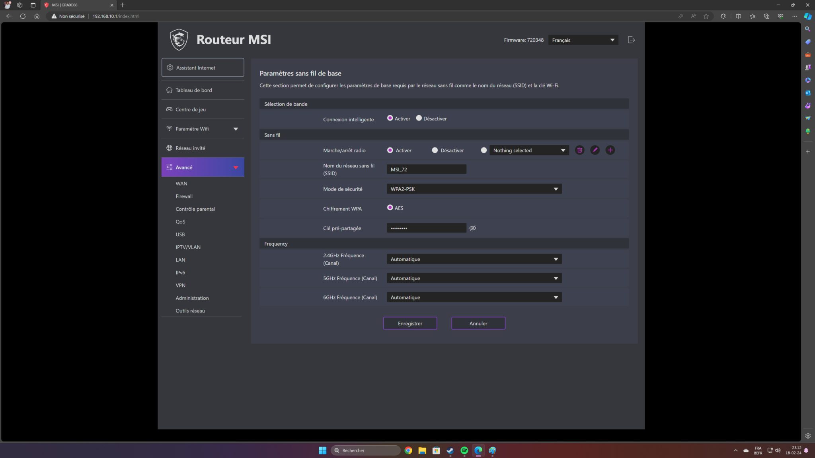Open Microsoft Store from taskbar
815x458 pixels.
tap(436, 450)
